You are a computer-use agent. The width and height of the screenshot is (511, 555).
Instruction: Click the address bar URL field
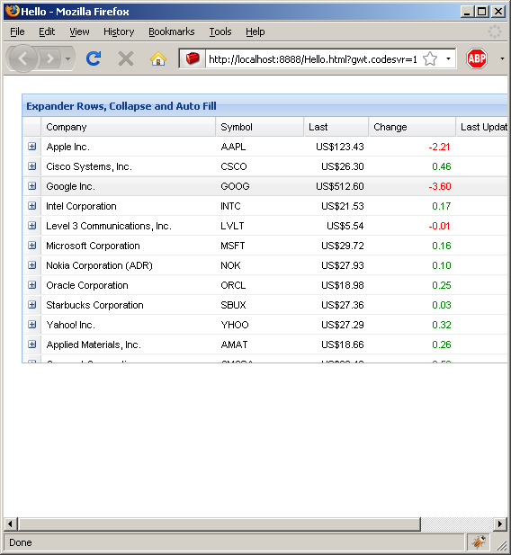(x=313, y=58)
